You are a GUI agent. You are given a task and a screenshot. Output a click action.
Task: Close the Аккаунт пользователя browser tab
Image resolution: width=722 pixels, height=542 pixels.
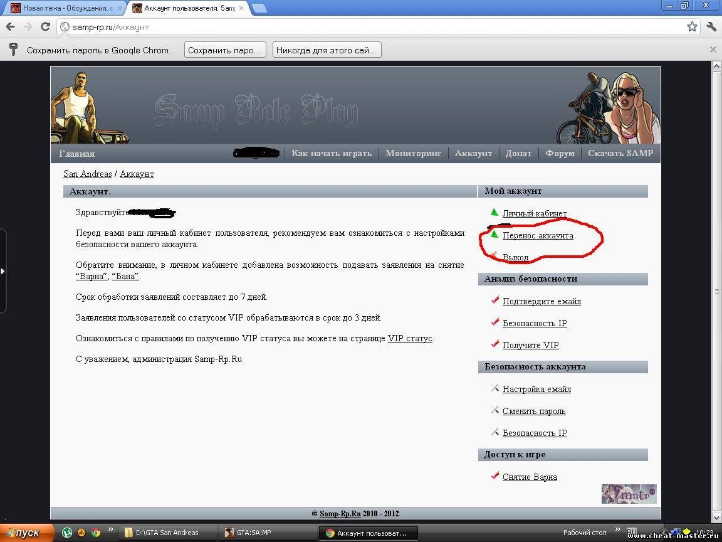(241, 8)
